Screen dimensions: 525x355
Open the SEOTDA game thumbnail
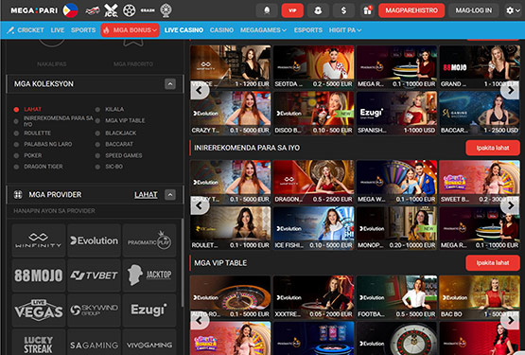pyautogui.click(x=313, y=66)
